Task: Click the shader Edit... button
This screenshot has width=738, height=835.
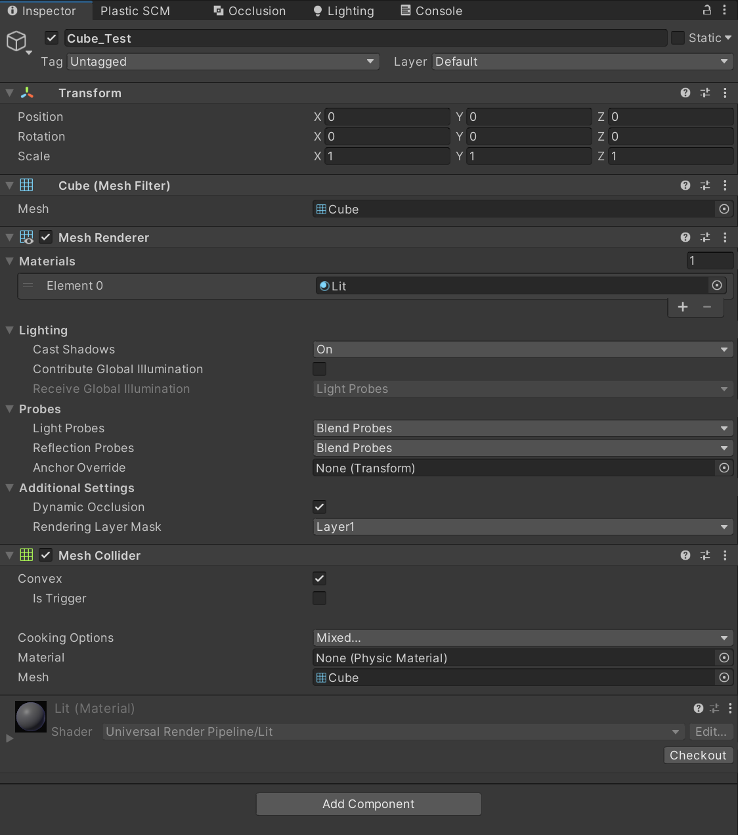Action: click(x=710, y=732)
